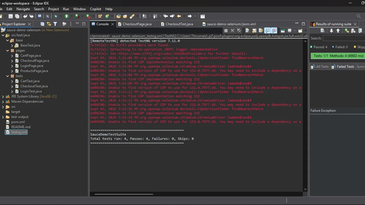Toggle Show Console on standard error
Viewport: 365px width, 205px height.
[x=274, y=31]
